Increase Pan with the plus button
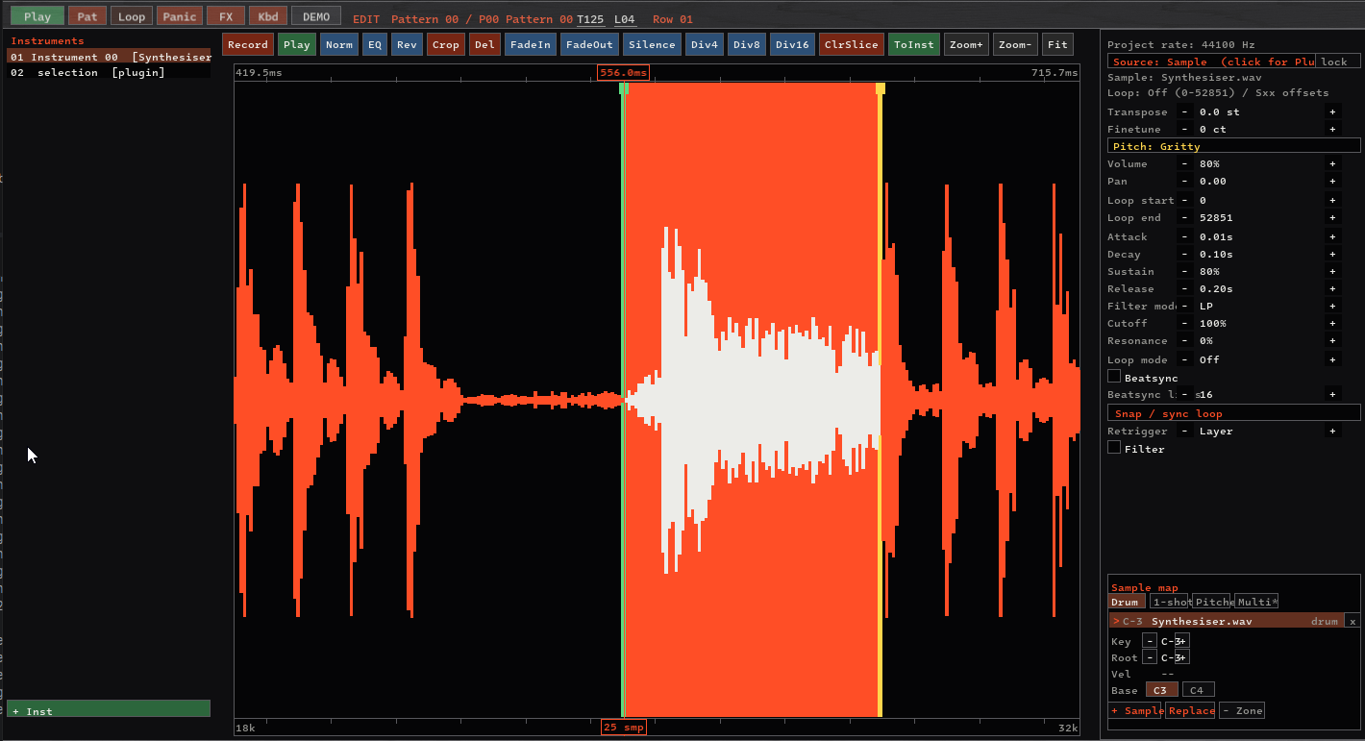The height and width of the screenshot is (741, 1365). pyautogui.click(x=1332, y=182)
